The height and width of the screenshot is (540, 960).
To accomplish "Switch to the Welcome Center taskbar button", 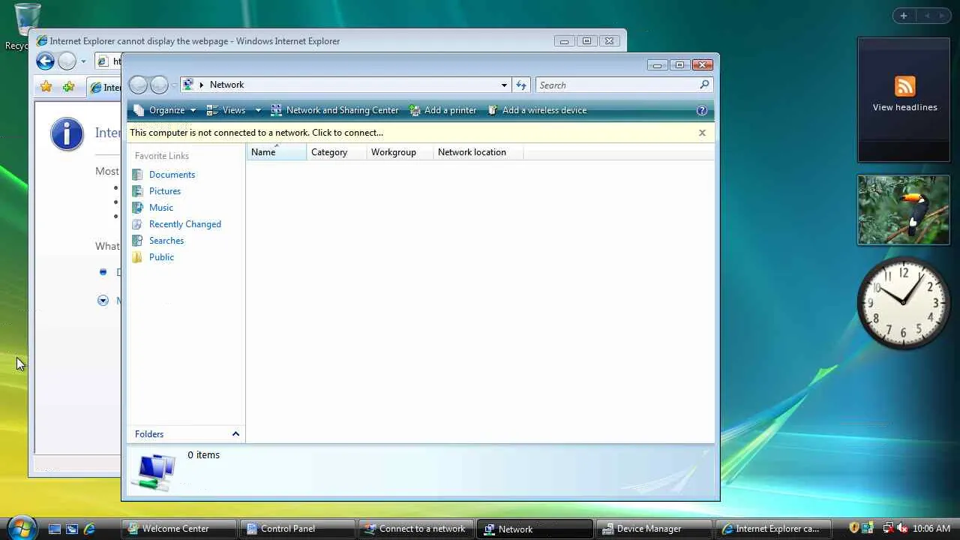I will (178, 529).
